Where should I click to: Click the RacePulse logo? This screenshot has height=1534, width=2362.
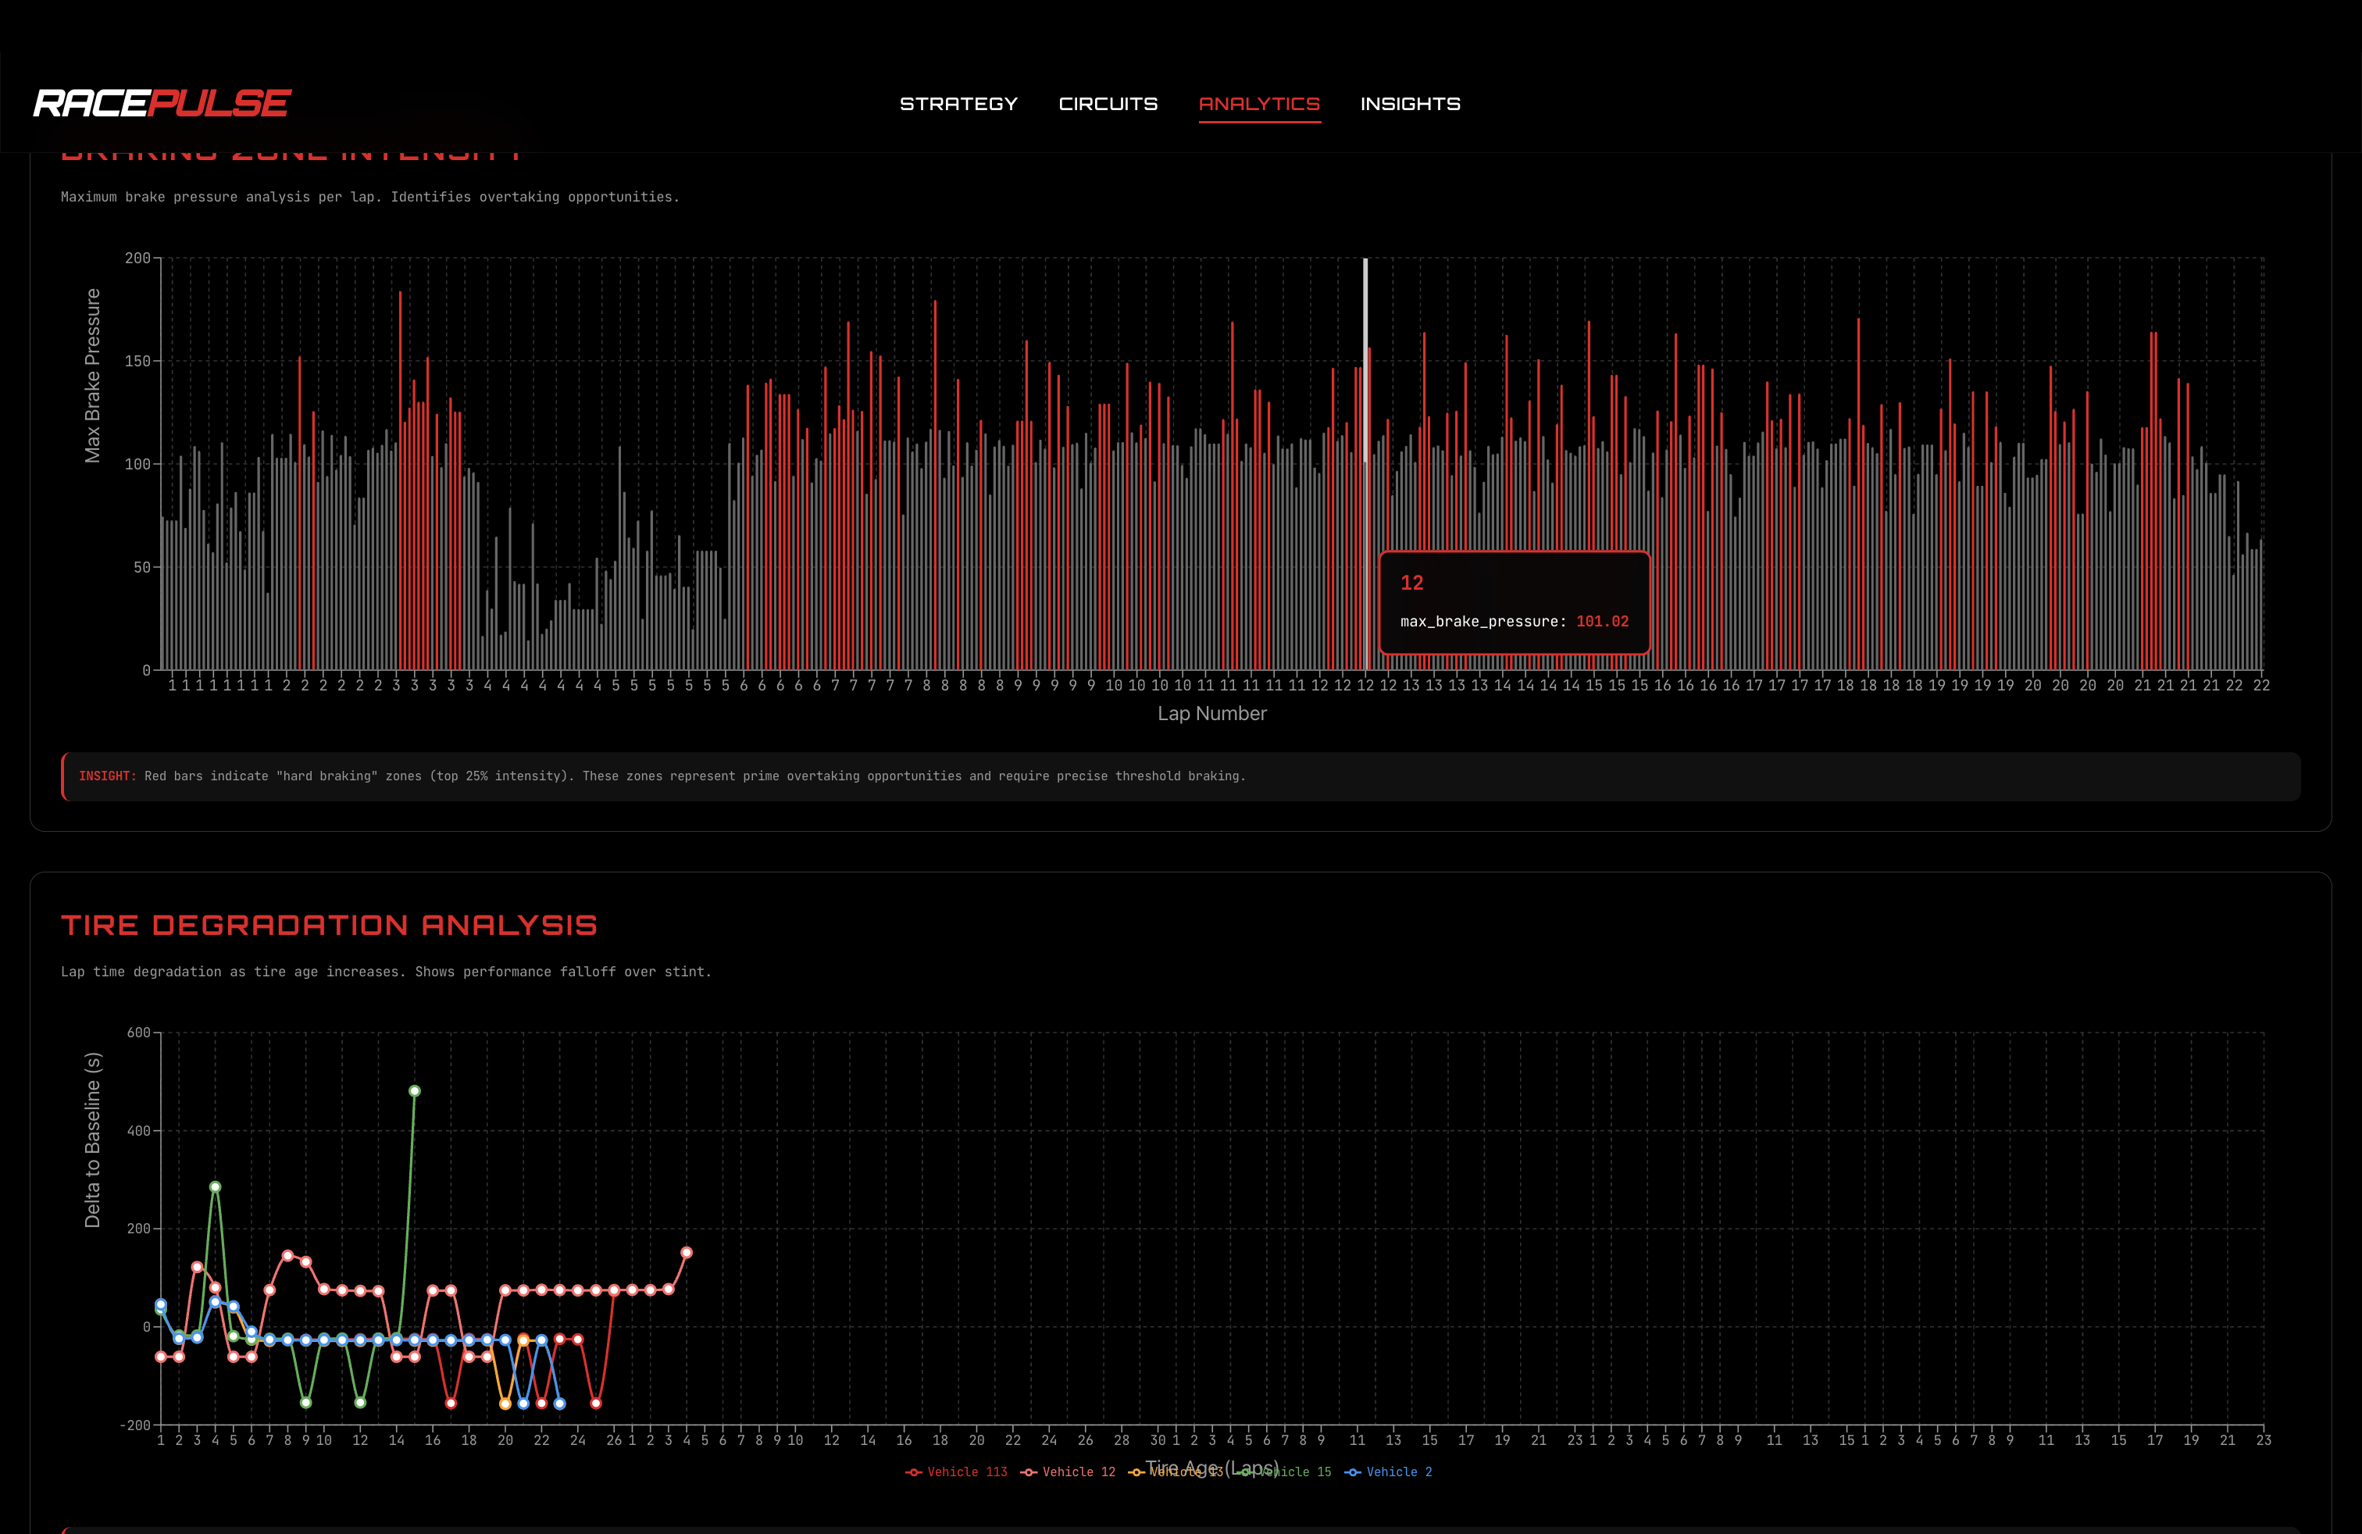click(x=162, y=103)
